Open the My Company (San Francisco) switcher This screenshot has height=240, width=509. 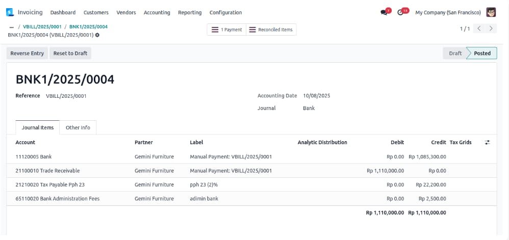point(448,12)
